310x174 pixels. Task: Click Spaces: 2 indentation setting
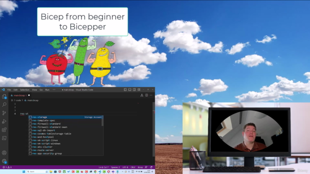(115, 167)
